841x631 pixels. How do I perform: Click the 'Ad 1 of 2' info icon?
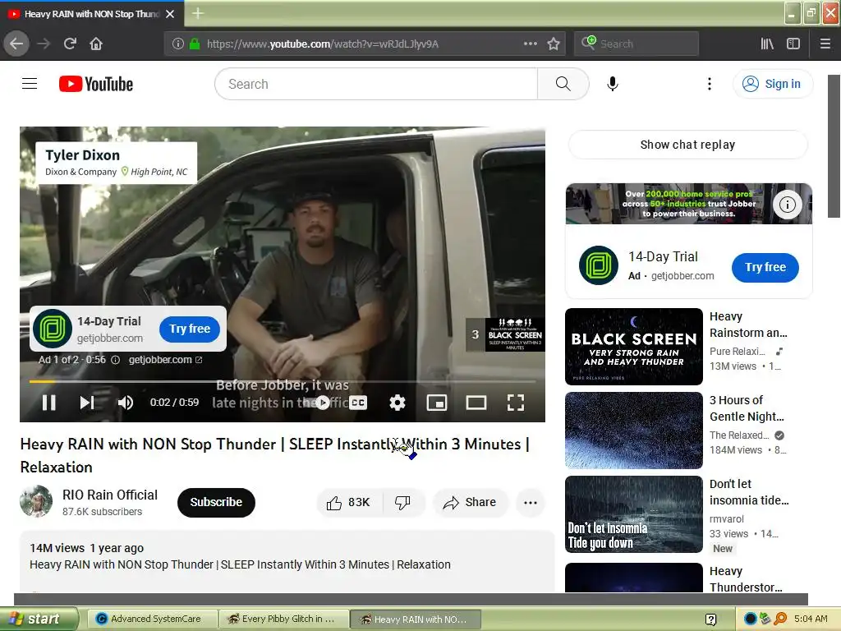[x=115, y=360]
